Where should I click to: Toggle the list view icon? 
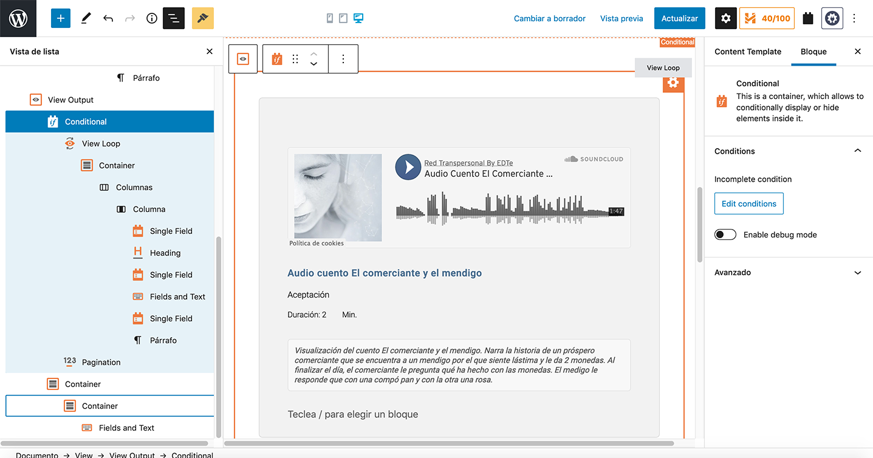174,18
